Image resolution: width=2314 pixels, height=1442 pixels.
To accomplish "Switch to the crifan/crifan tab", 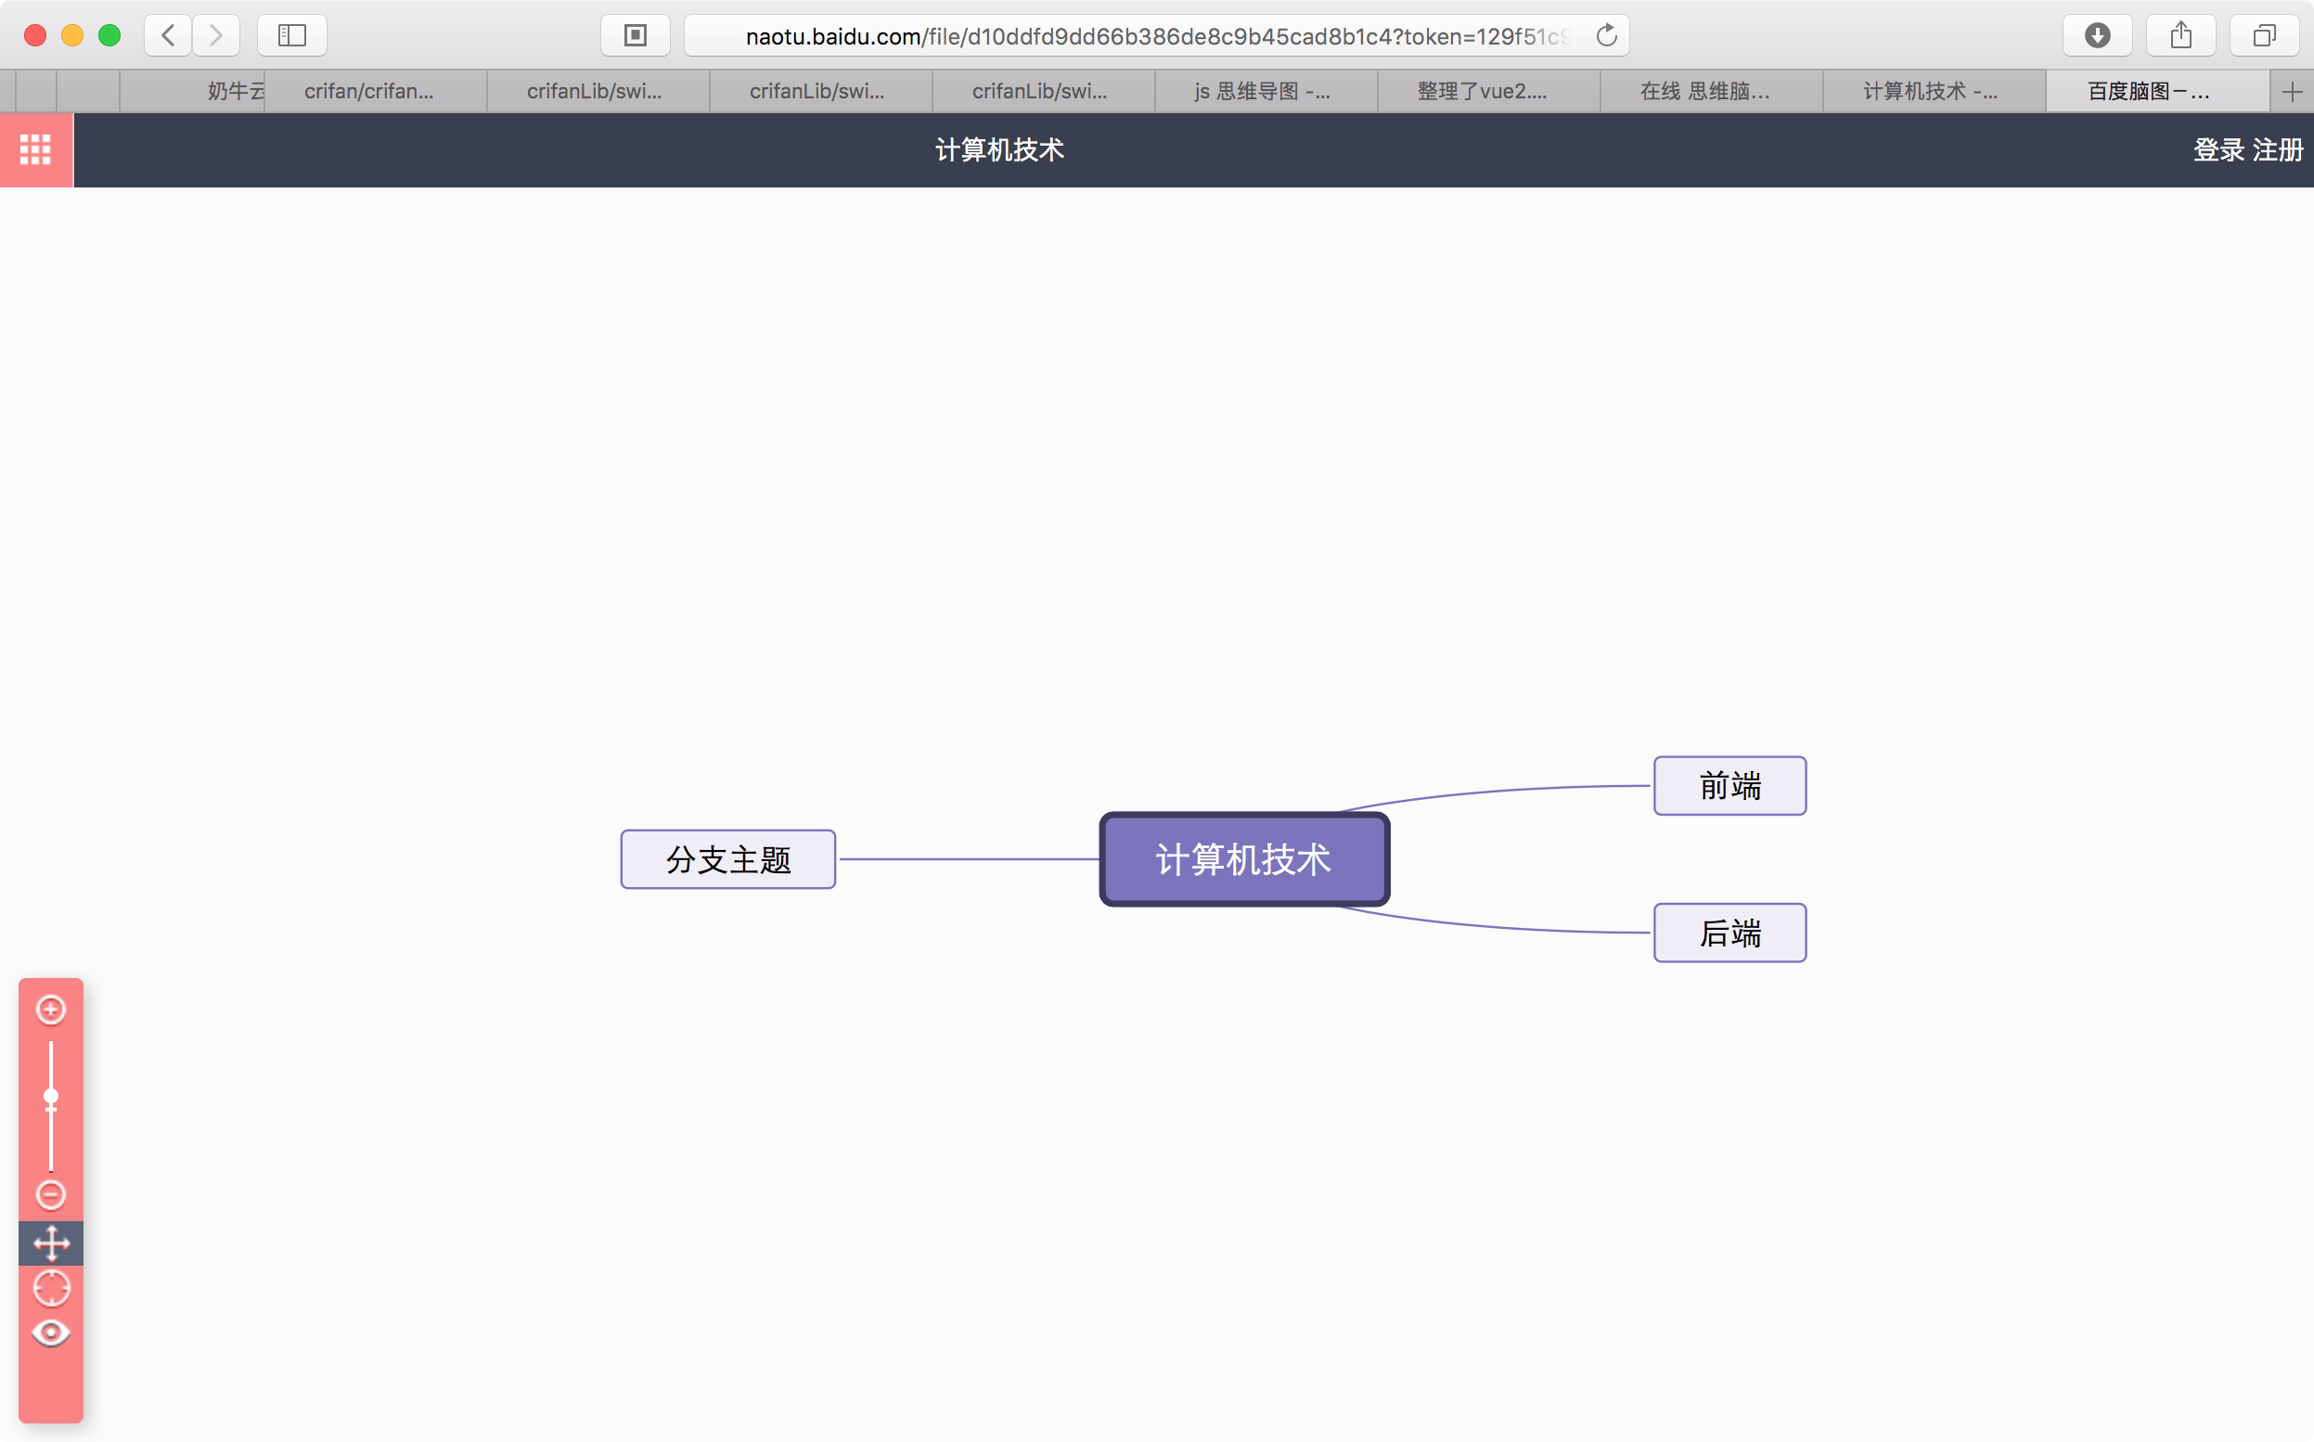I will click(x=369, y=92).
